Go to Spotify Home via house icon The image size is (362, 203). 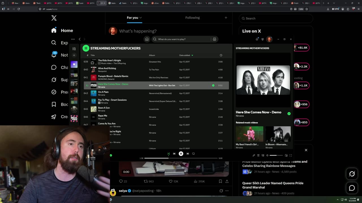(147, 39)
